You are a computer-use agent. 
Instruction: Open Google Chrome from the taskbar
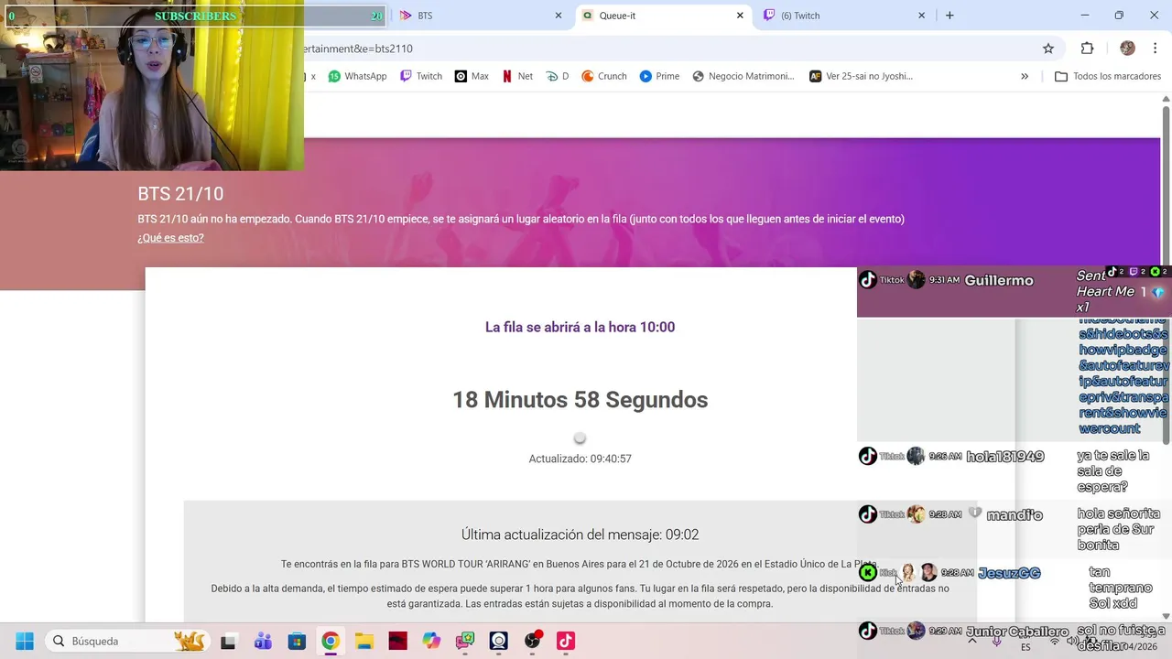(331, 641)
